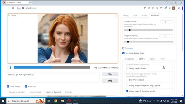Select the Control tab
185x104 pixels.
click(142, 59)
